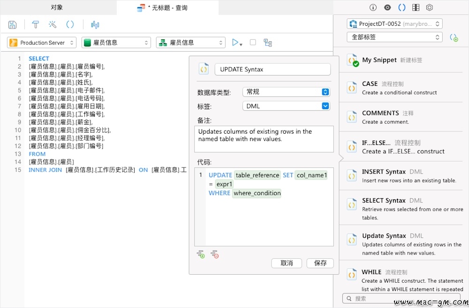This screenshot has height=308, width=469.
Task: Click the where_condition placeholder in code
Action: 257,193
